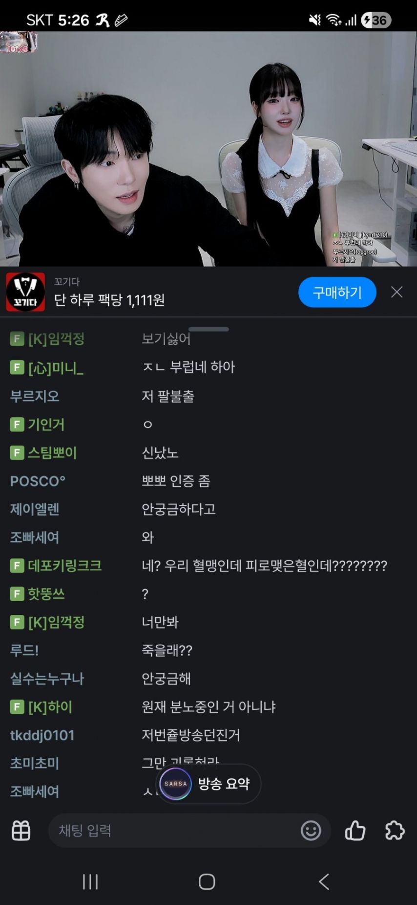
Task: Open the puzzle-piece extensions icon
Action: click(395, 830)
